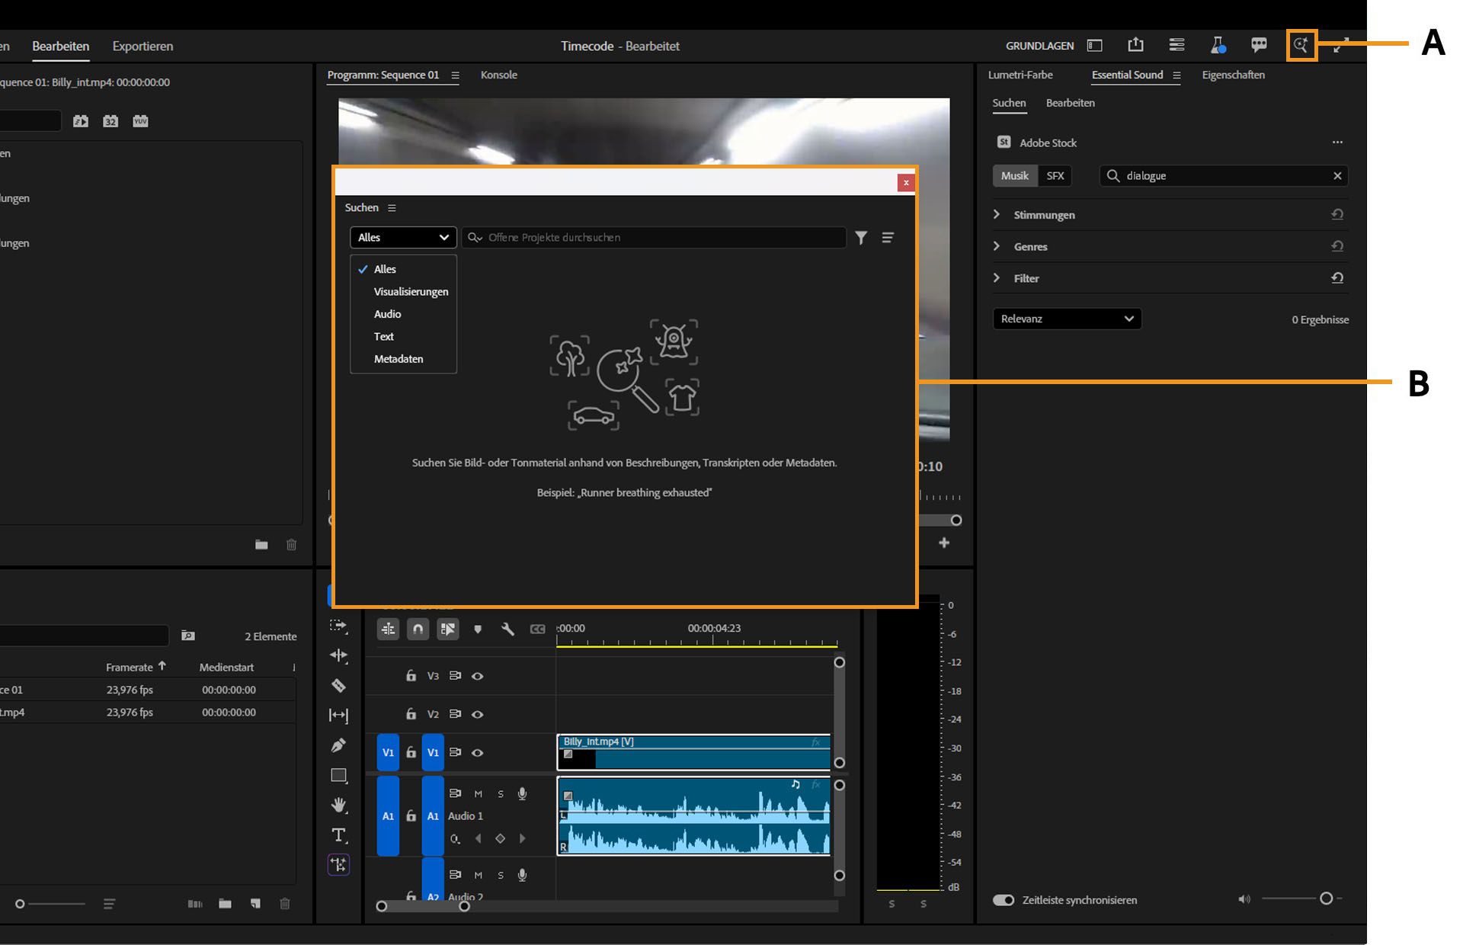Image resolution: width=1463 pixels, height=945 pixels.
Task: Open the AI search icon in top bar
Action: pyautogui.click(x=1300, y=45)
